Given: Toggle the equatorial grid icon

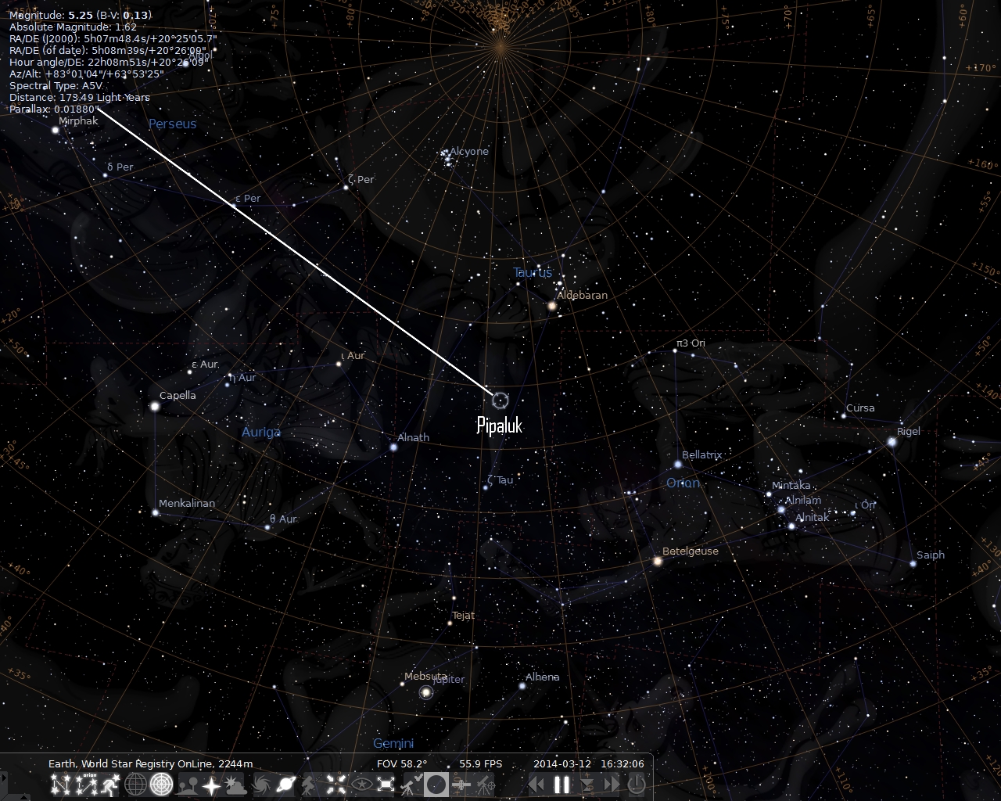Looking at the screenshot, I should (x=135, y=784).
